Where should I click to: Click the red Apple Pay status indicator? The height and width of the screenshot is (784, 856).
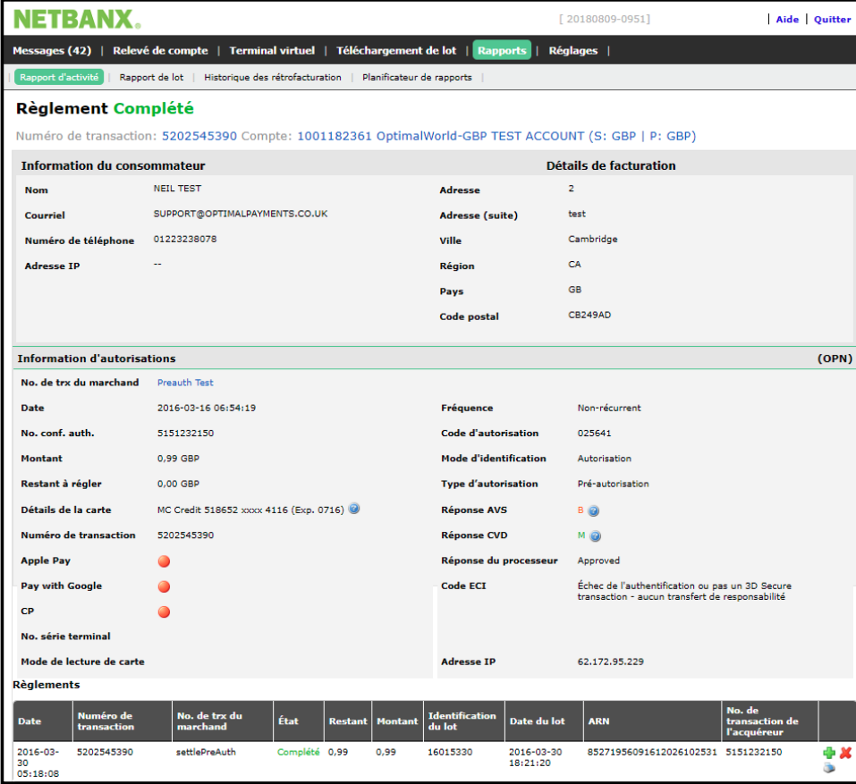click(x=164, y=561)
